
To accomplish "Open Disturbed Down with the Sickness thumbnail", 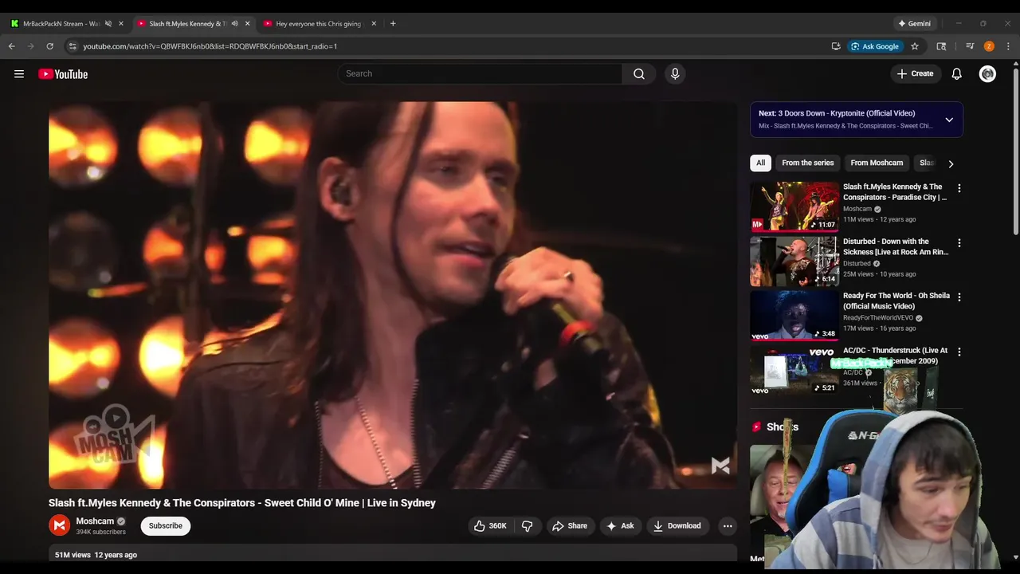I will [x=794, y=261].
